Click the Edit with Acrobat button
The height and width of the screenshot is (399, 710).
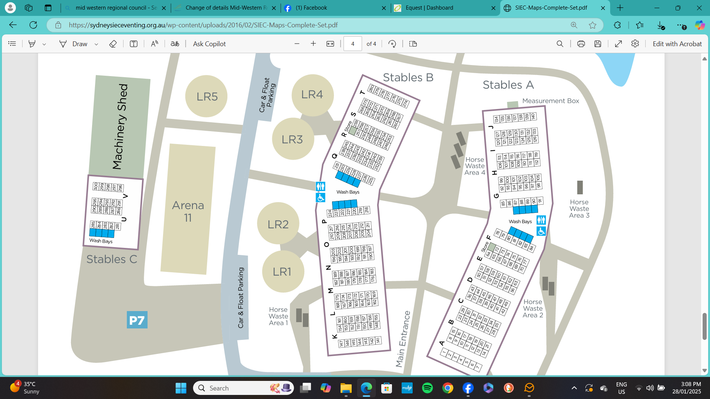677,44
